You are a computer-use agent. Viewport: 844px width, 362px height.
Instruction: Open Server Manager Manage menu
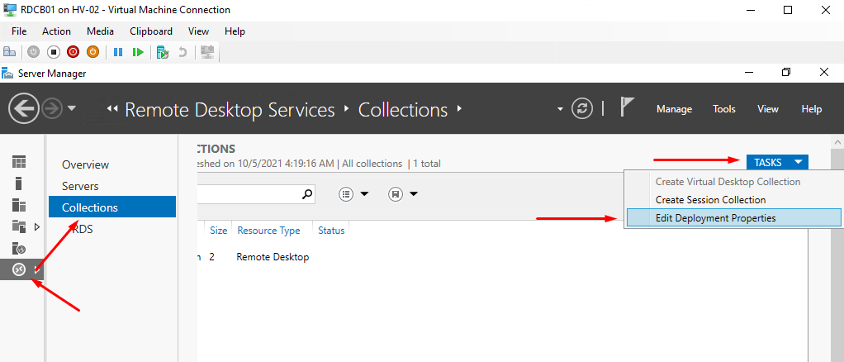[x=675, y=109]
